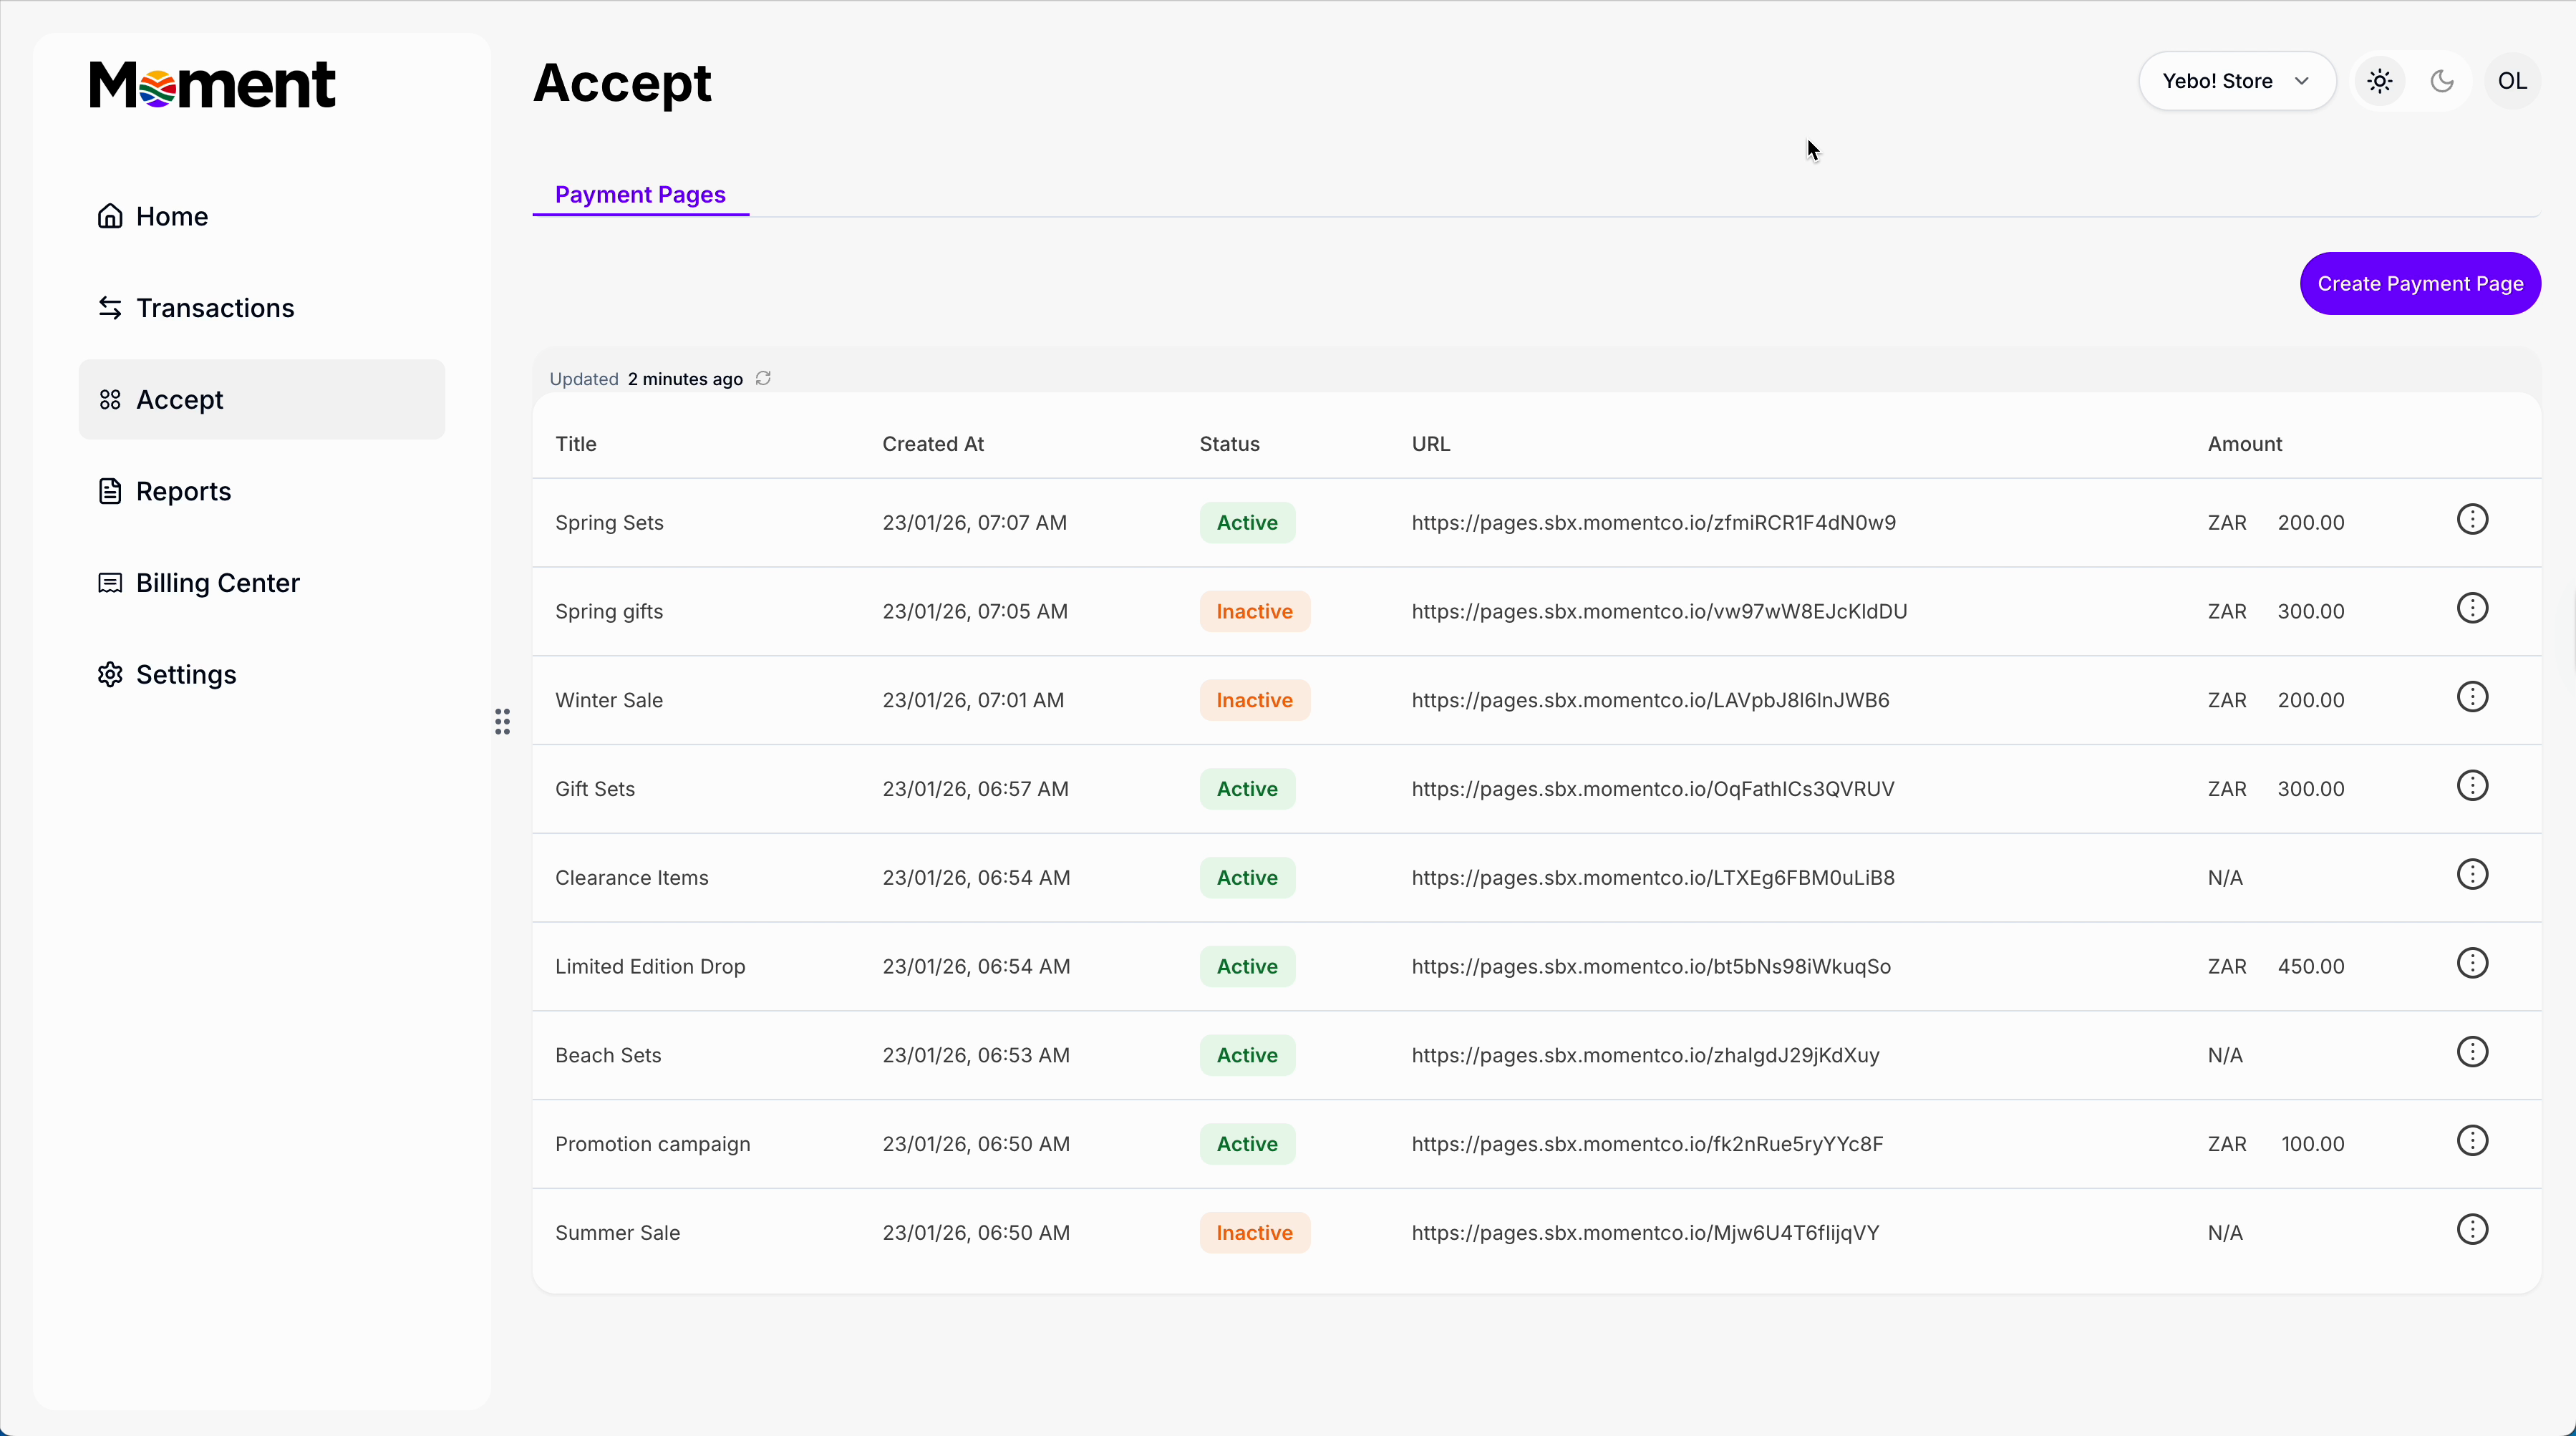Click the Moment logo

[212, 84]
